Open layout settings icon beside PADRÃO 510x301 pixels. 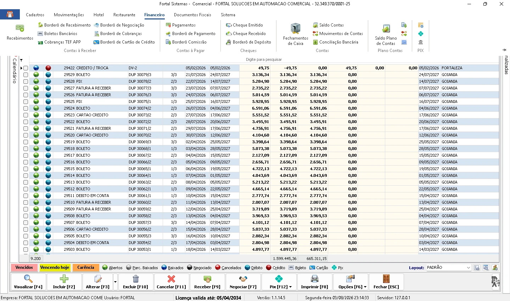pos(477,268)
